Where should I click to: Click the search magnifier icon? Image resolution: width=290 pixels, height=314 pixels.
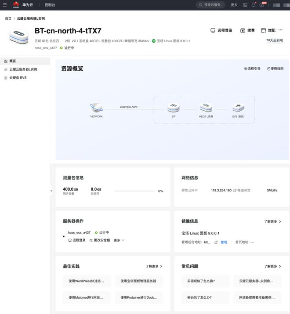pyautogui.click(x=201, y=5)
